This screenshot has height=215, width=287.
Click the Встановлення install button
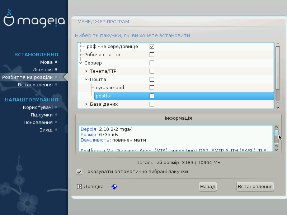(x=255, y=187)
